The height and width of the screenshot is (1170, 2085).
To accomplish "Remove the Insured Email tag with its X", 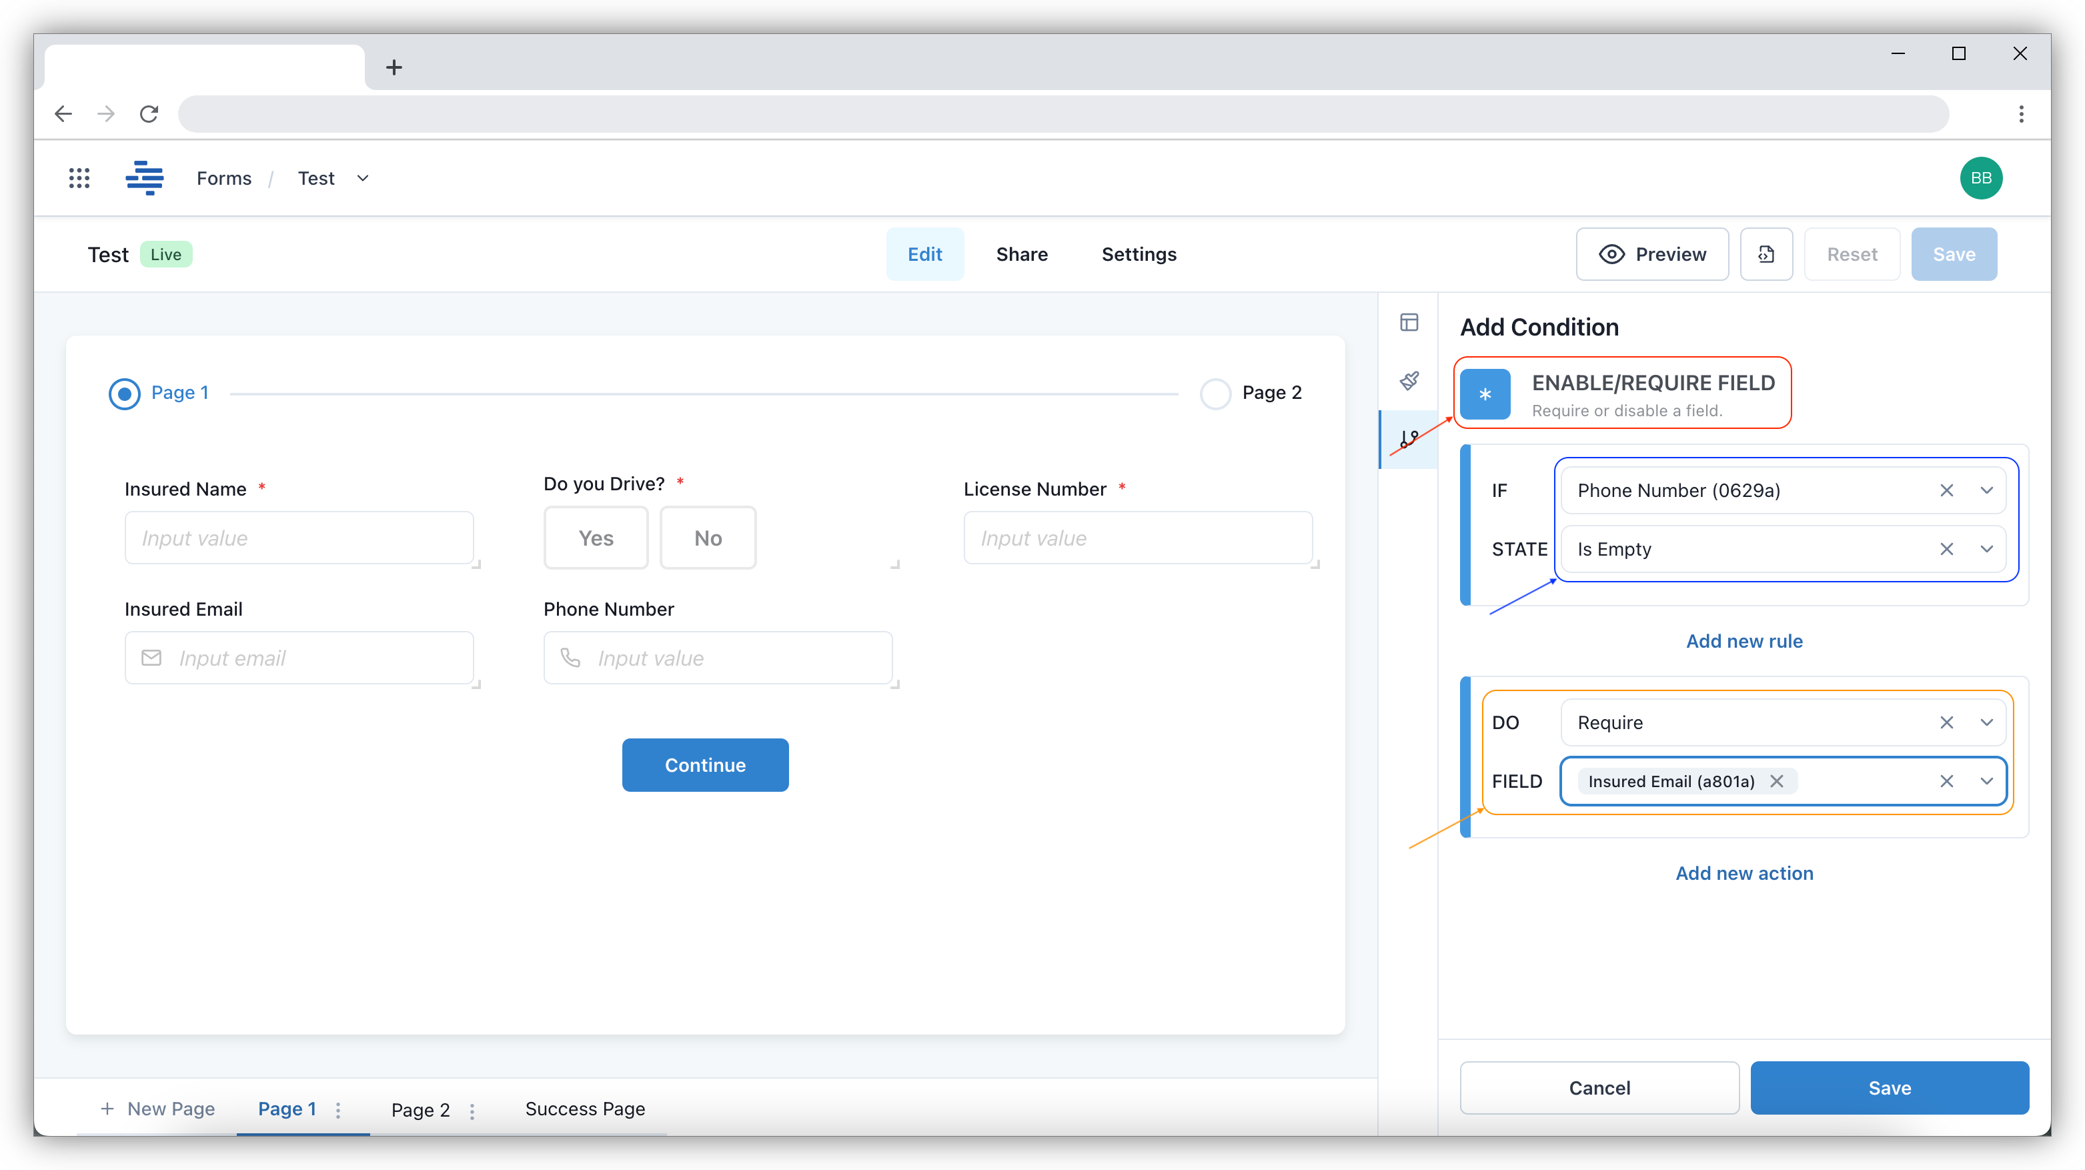I will coord(1777,781).
